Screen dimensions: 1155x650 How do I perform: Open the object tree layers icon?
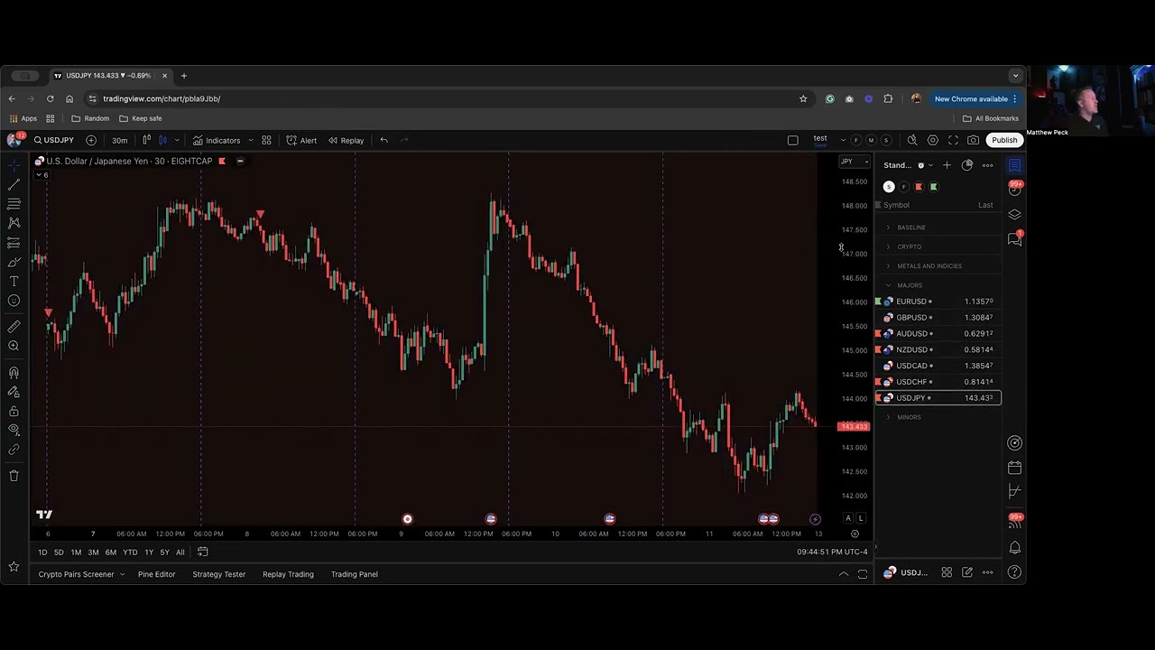(x=1014, y=214)
